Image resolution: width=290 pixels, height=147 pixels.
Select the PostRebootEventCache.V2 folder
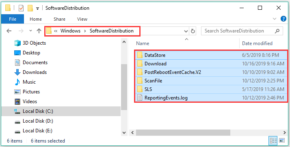[211, 72]
